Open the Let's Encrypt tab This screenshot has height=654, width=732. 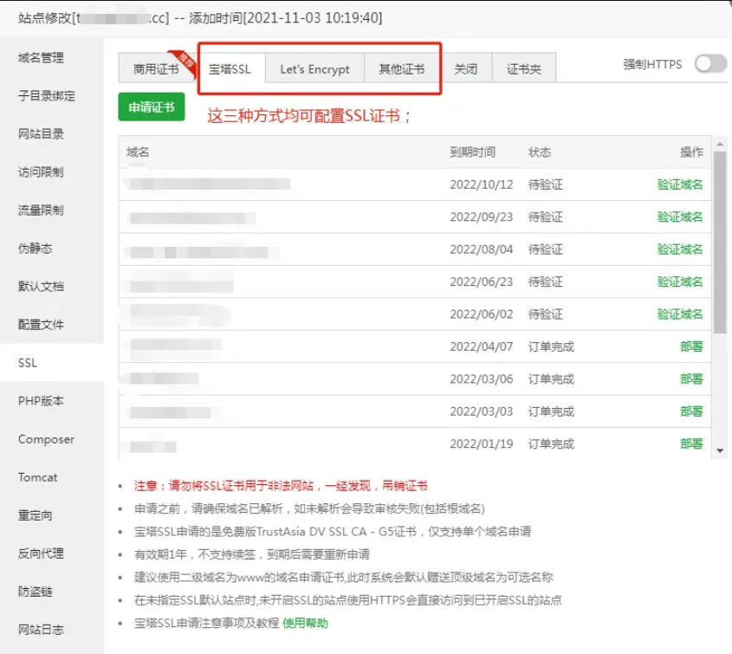pos(314,69)
